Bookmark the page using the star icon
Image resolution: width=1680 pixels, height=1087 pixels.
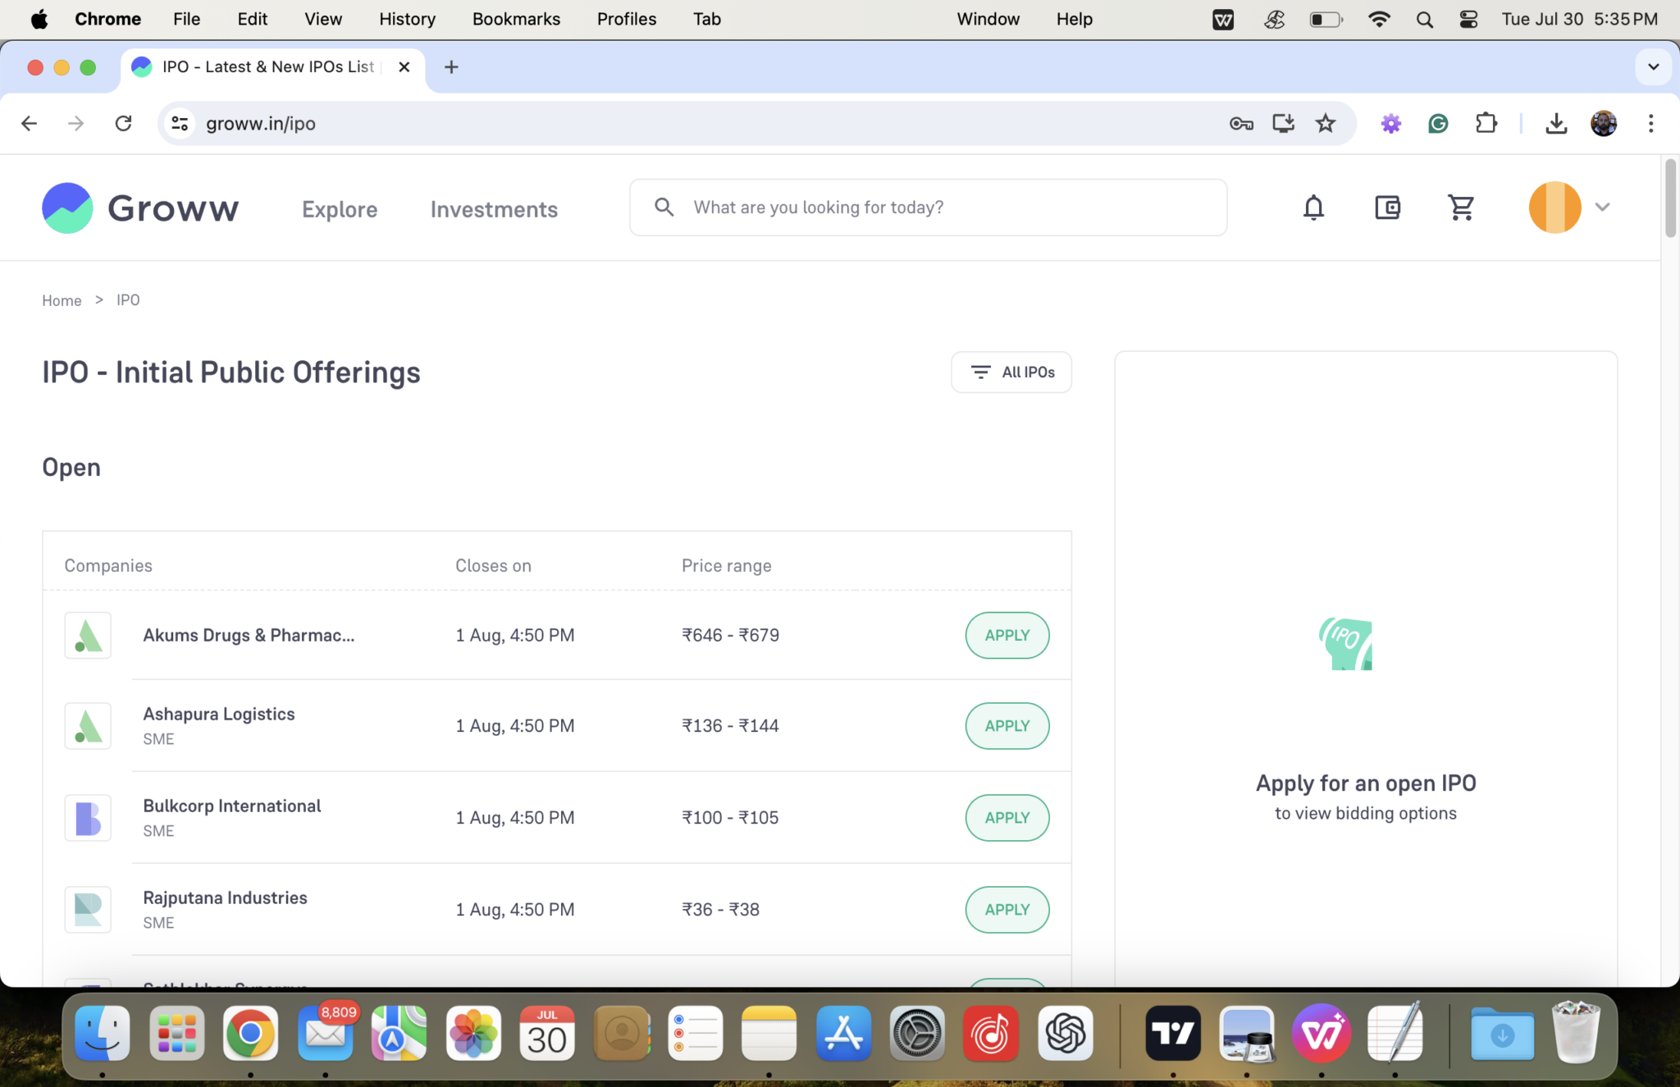pos(1326,123)
